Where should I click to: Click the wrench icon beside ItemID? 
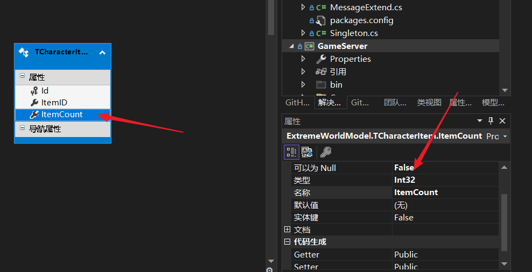coord(34,103)
